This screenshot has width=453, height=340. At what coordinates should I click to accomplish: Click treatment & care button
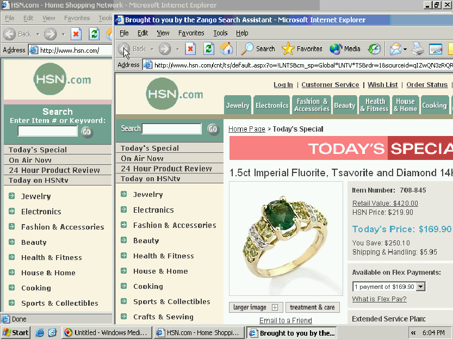(312, 307)
